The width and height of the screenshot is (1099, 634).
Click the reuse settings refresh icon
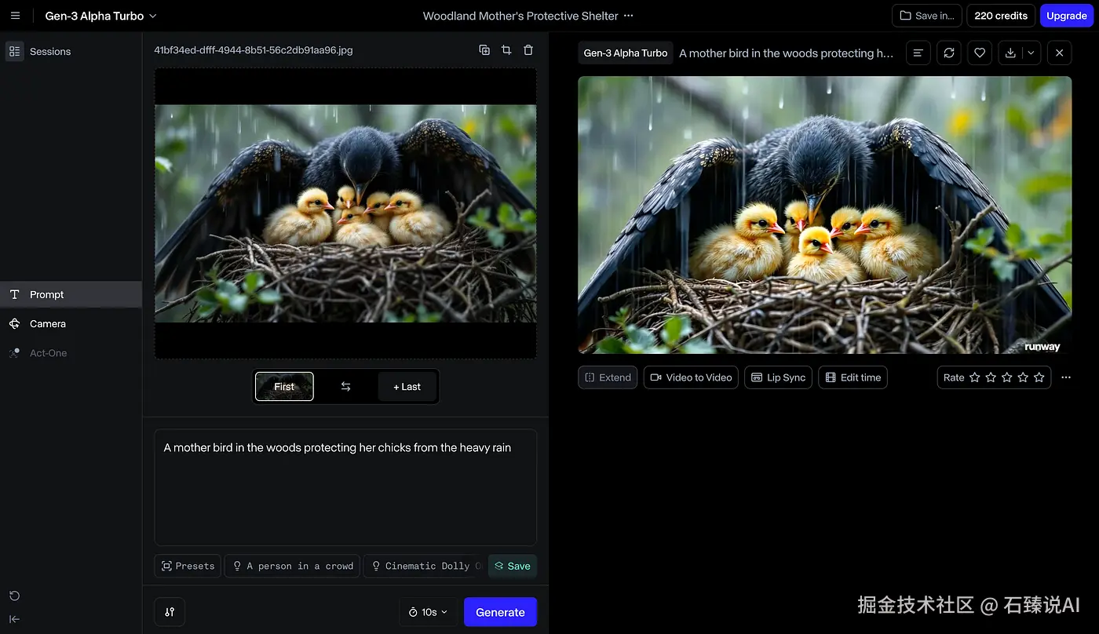tap(949, 53)
